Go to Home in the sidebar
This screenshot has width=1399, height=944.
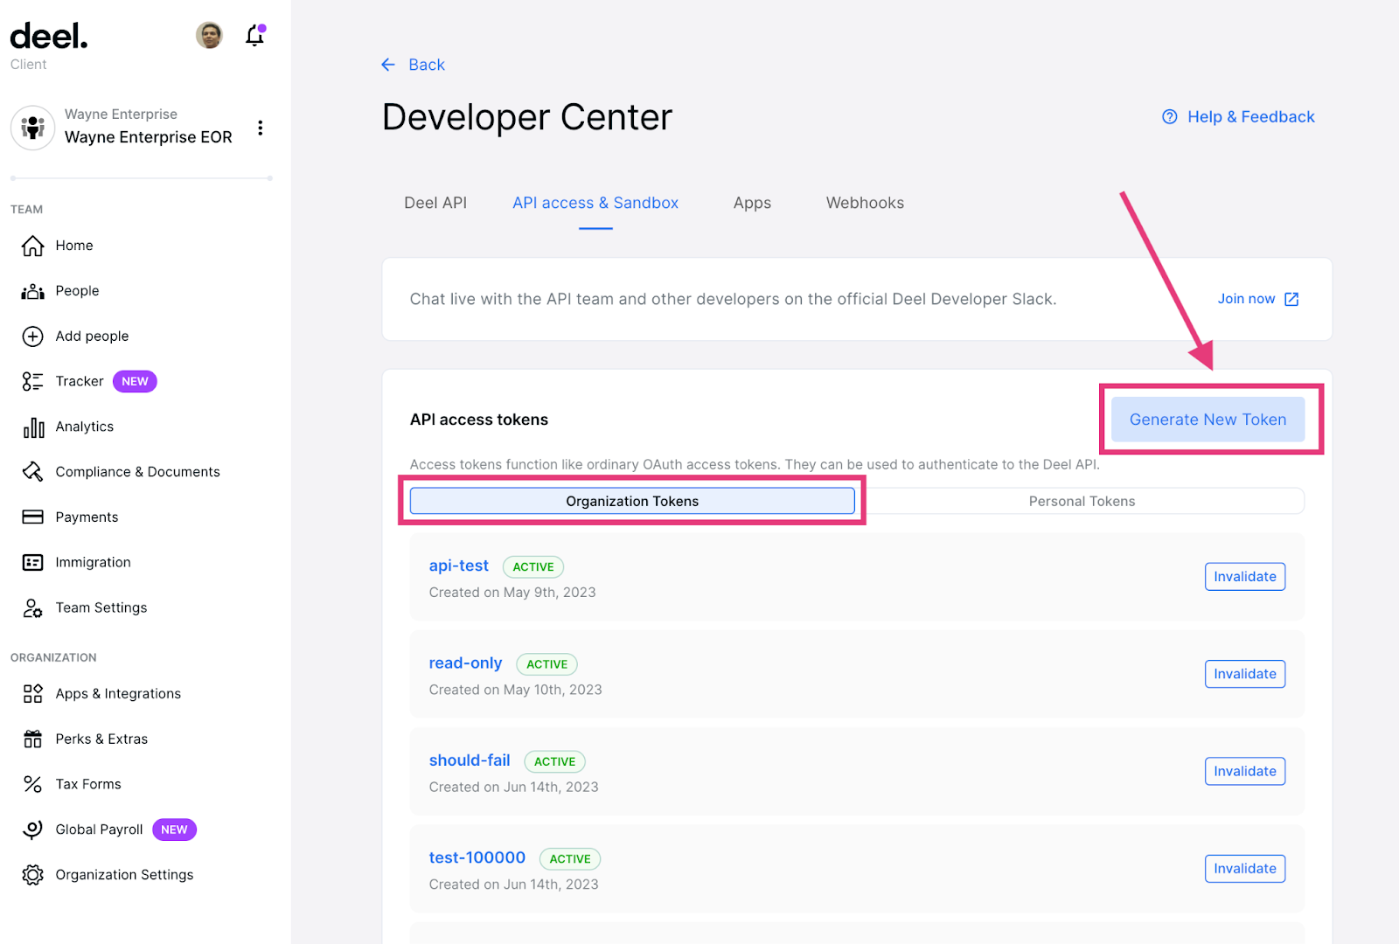point(74,246)
